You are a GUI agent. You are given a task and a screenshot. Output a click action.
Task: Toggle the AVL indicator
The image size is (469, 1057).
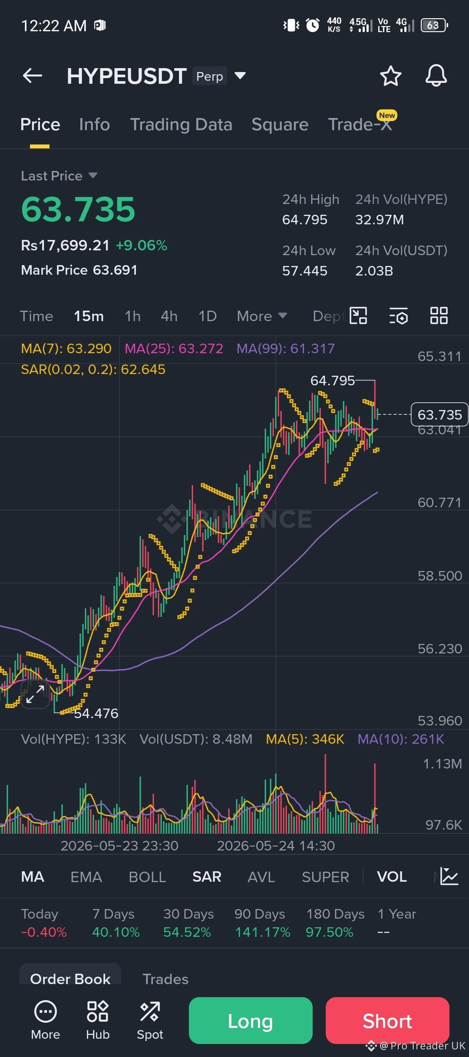pyautogui.click(x=261, y=877)
